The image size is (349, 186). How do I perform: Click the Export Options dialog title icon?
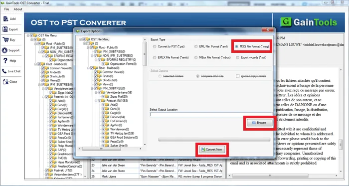point(78,31)
